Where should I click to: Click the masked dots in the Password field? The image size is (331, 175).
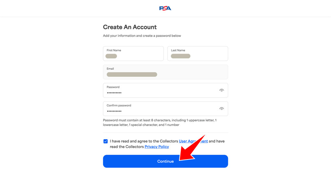[x=114, y=93]
